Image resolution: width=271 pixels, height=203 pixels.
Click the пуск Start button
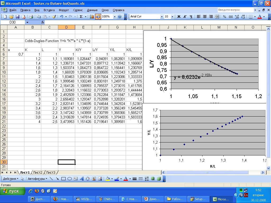pyautogui.click(x=12, y=191)
